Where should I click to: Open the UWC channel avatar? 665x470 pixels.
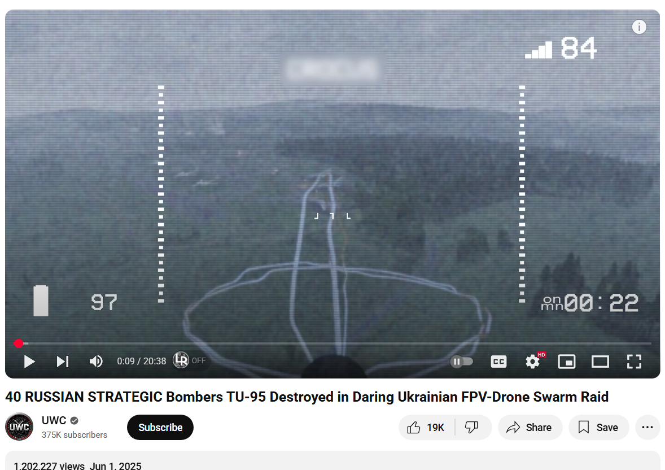(19, 427)
